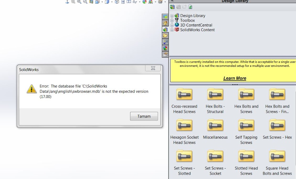Open dropdown arrow beside View Settings icon
This screenshot has height=179, width=296.
point(165,2)
